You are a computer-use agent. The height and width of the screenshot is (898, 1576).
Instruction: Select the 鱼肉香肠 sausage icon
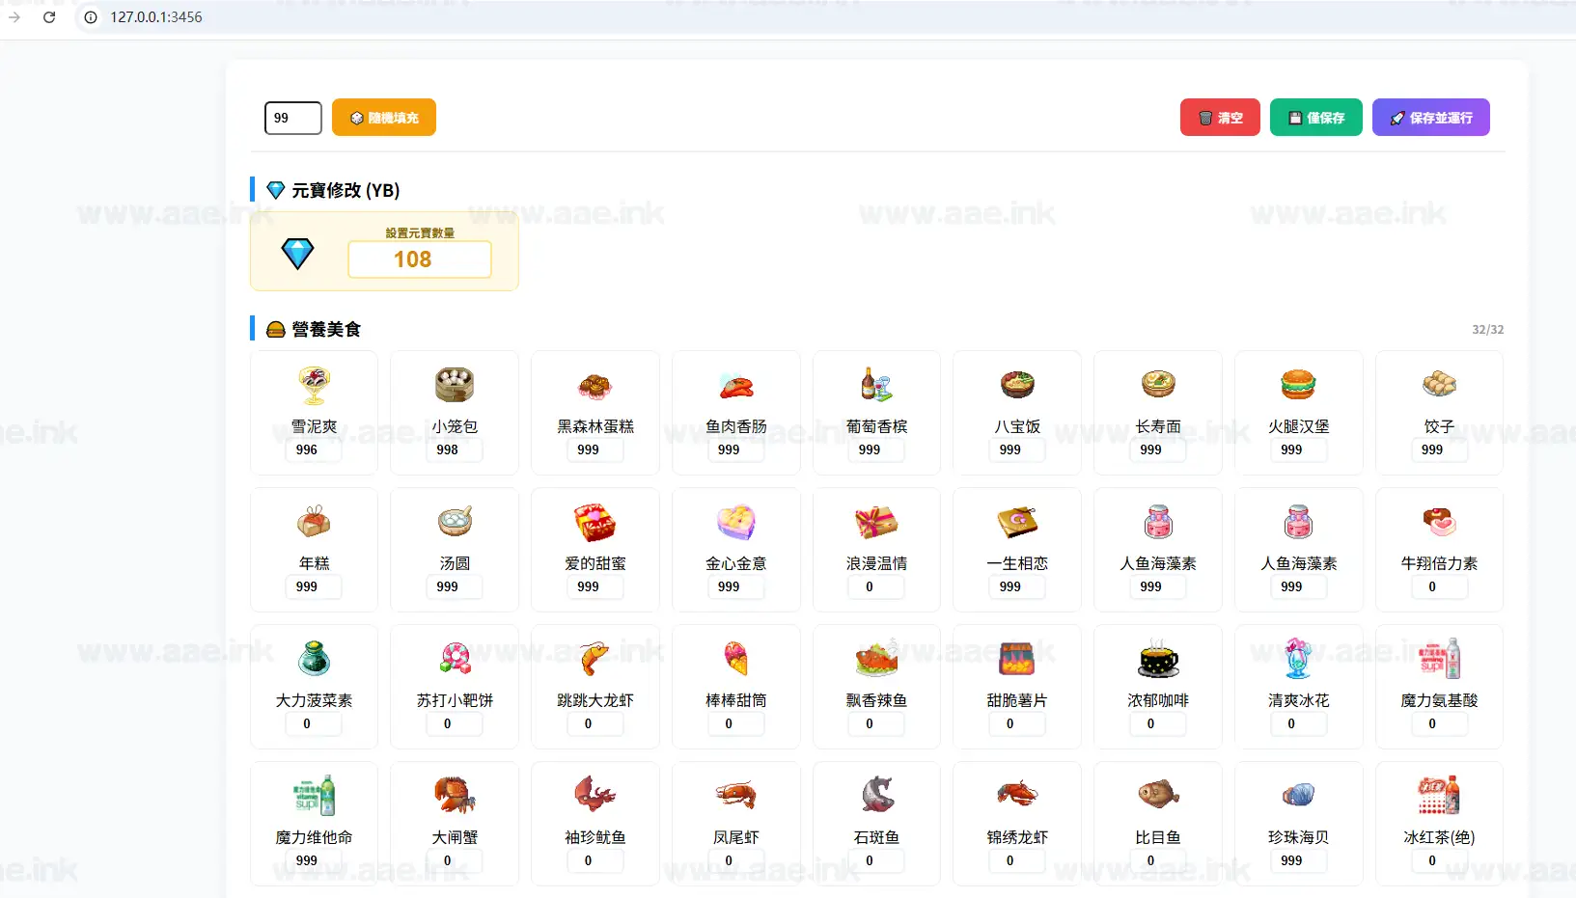tap(736, 385)
